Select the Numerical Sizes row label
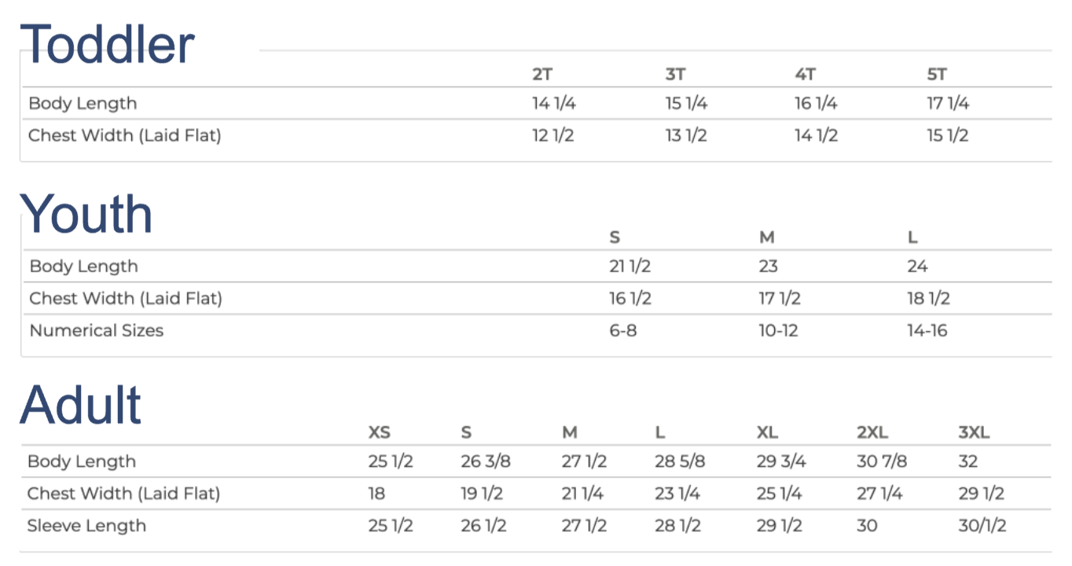Viewport: 1072px width, 566px height. coord(97,330)
